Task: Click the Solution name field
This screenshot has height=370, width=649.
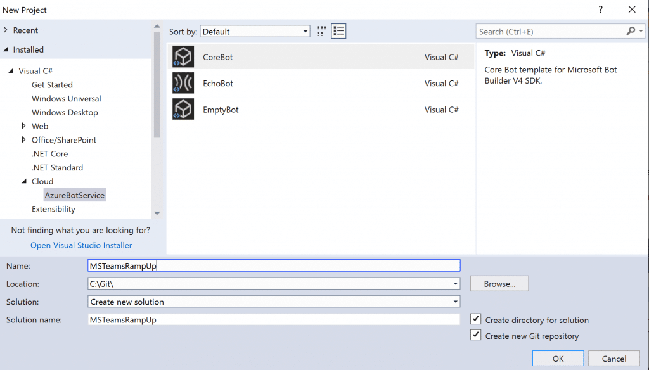Action: click(274, 319)
